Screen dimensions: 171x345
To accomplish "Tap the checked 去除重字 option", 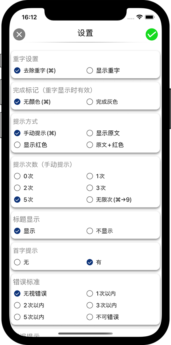I will tap(35, 71).
